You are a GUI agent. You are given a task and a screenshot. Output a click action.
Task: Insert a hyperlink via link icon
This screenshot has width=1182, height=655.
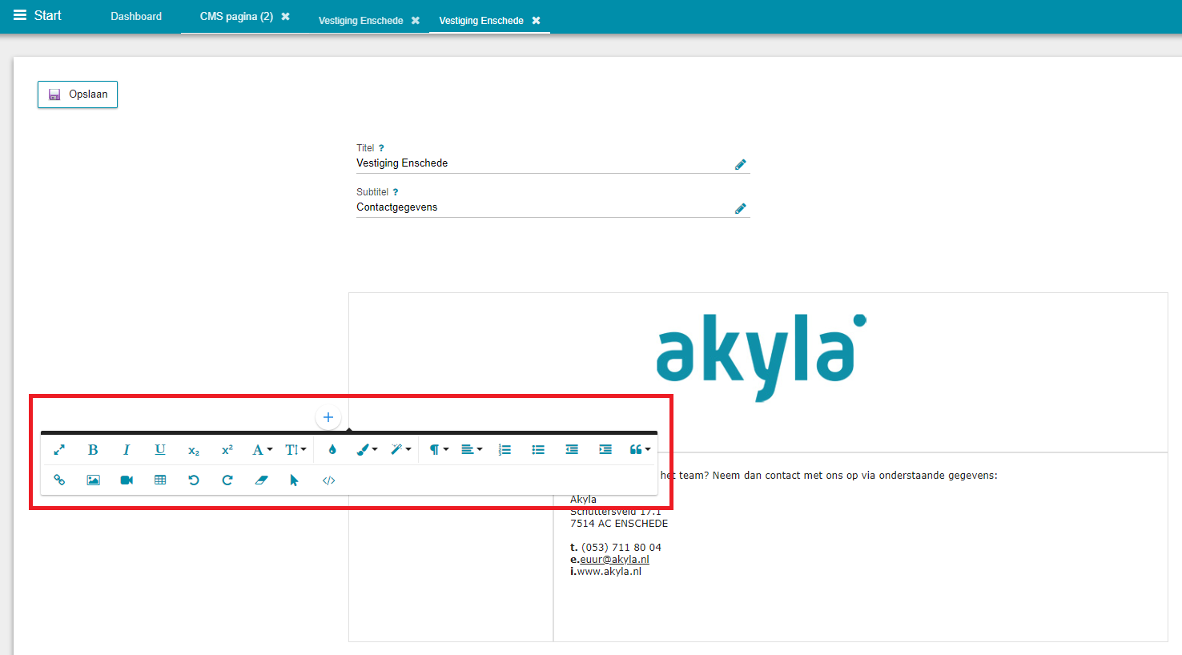click(59, 480)
